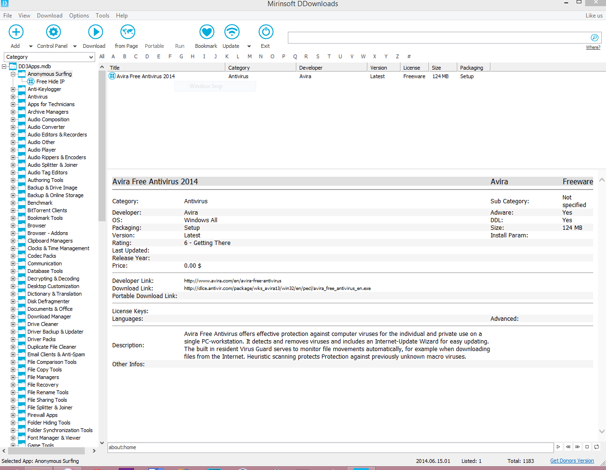Expand the Audio Player tree node
Viewport: 606px width, 470px height.
(x=13, y=150)
